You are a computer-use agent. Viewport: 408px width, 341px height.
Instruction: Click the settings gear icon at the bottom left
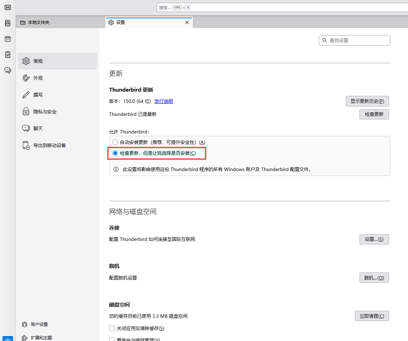click(x=8, y=339)
